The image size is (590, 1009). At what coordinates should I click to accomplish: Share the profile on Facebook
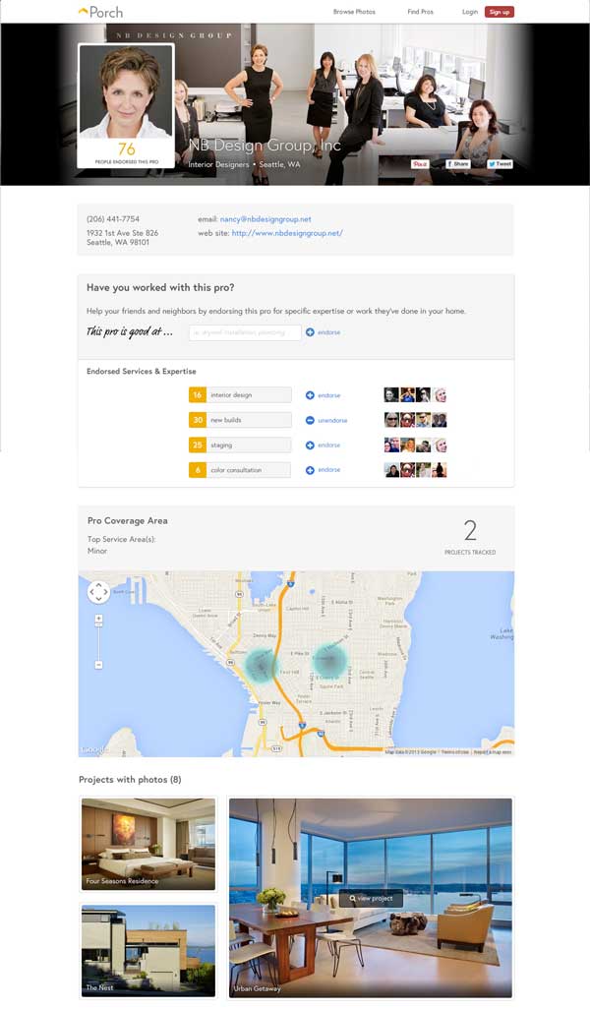[x=458, y=164]
